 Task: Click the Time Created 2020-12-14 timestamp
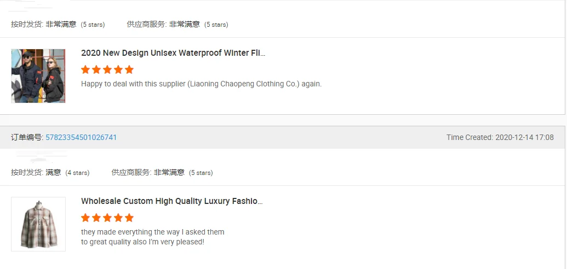[500, 137]
